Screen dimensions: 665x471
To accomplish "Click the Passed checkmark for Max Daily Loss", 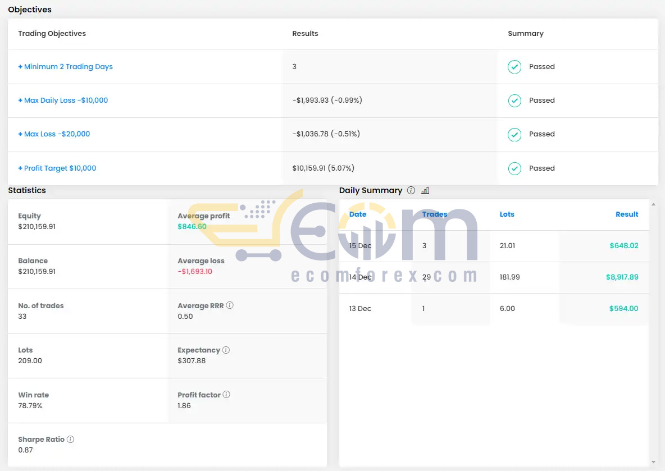I will coord(514,100).
